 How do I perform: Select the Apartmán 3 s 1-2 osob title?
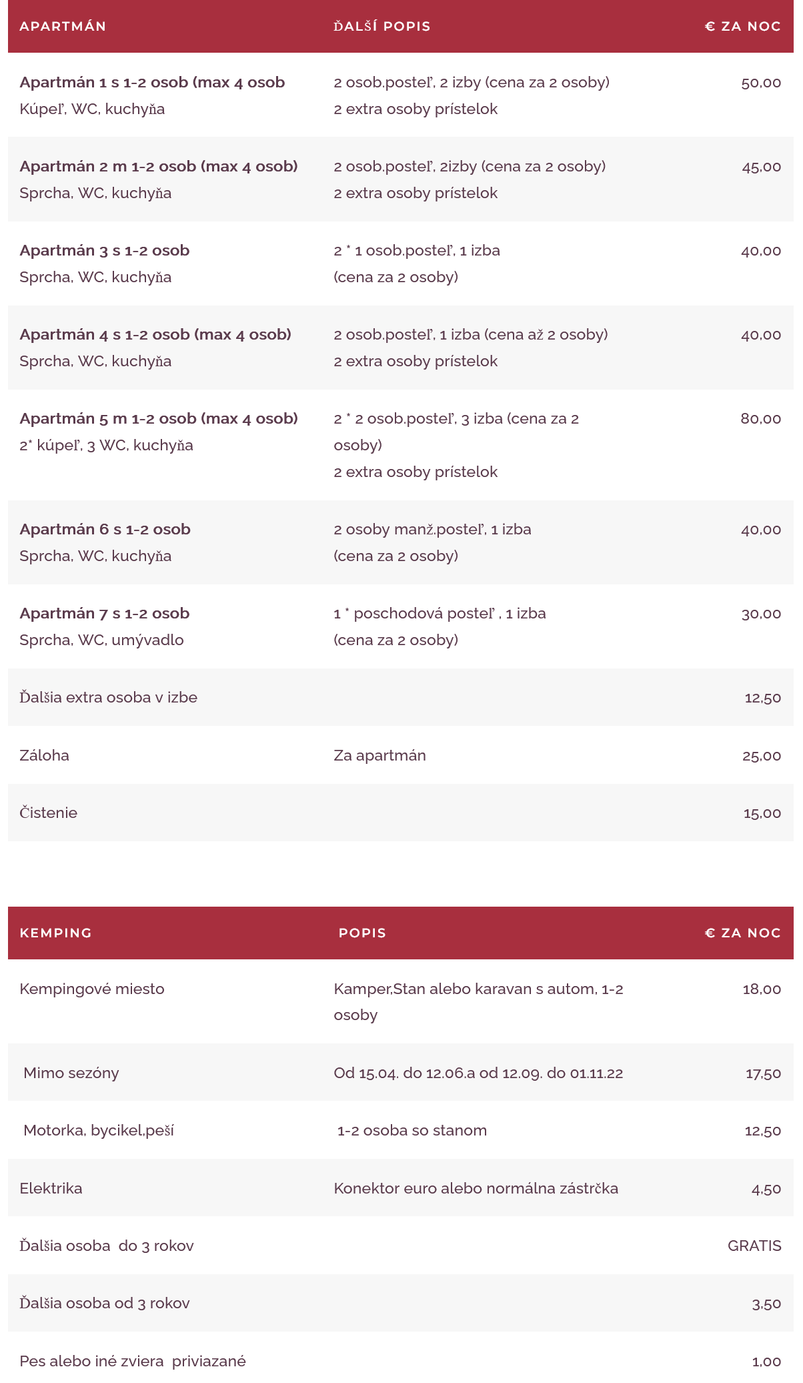(x=105, y=251)
